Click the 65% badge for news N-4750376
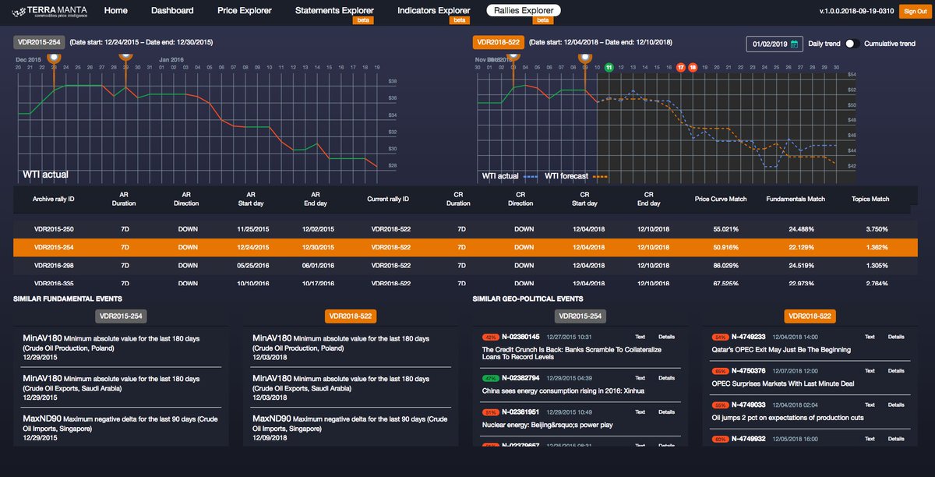Viewport: 935px width, 477px height. [721, 371]
